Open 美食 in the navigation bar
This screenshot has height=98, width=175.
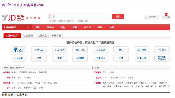(63, 27)
